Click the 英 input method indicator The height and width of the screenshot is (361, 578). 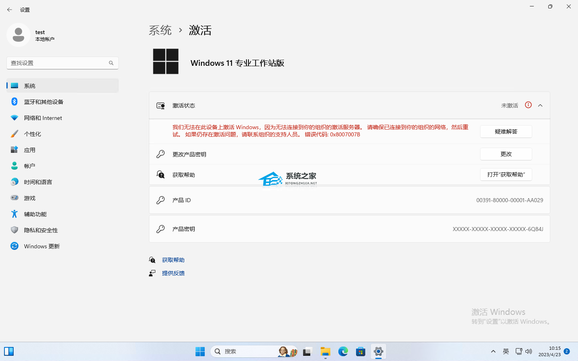click(x=506, y=351)
